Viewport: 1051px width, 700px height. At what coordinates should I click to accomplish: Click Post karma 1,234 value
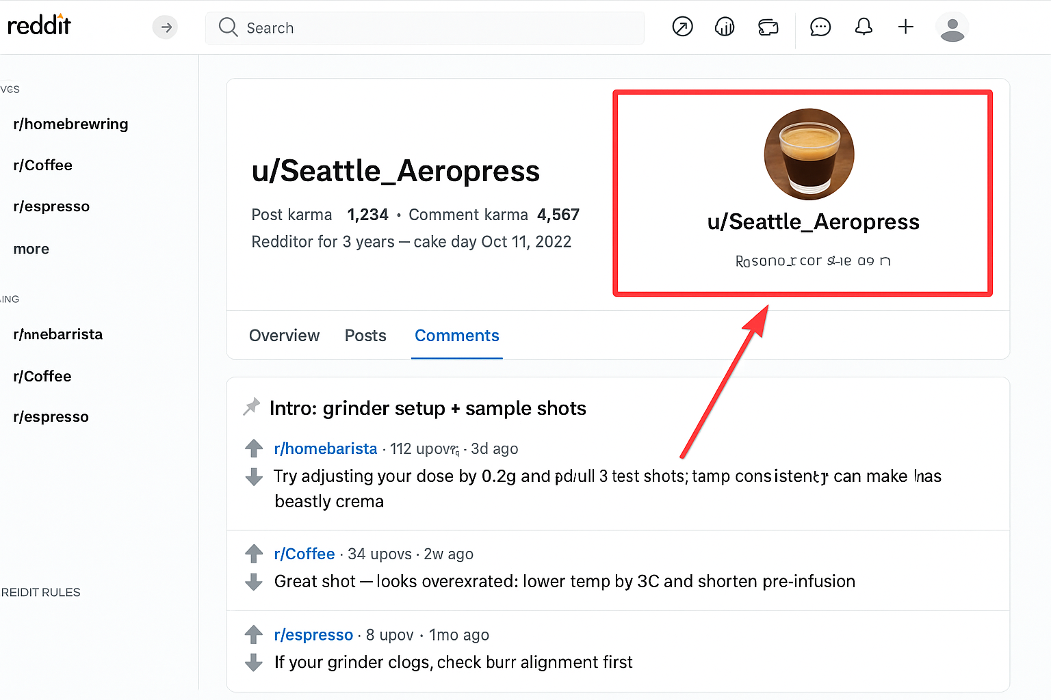367,215
